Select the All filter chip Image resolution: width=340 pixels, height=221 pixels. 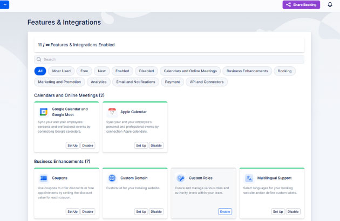pos(40,71)
